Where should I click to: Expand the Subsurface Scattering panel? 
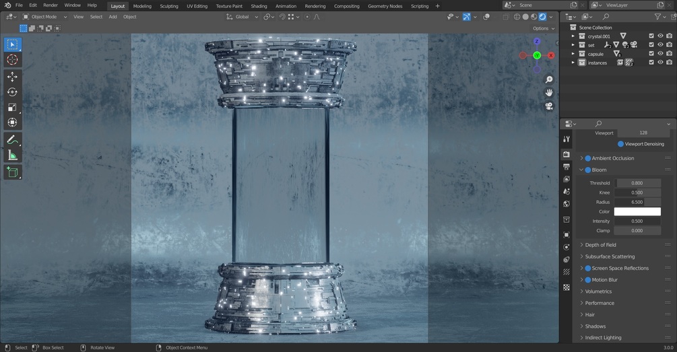coord(581,256)
